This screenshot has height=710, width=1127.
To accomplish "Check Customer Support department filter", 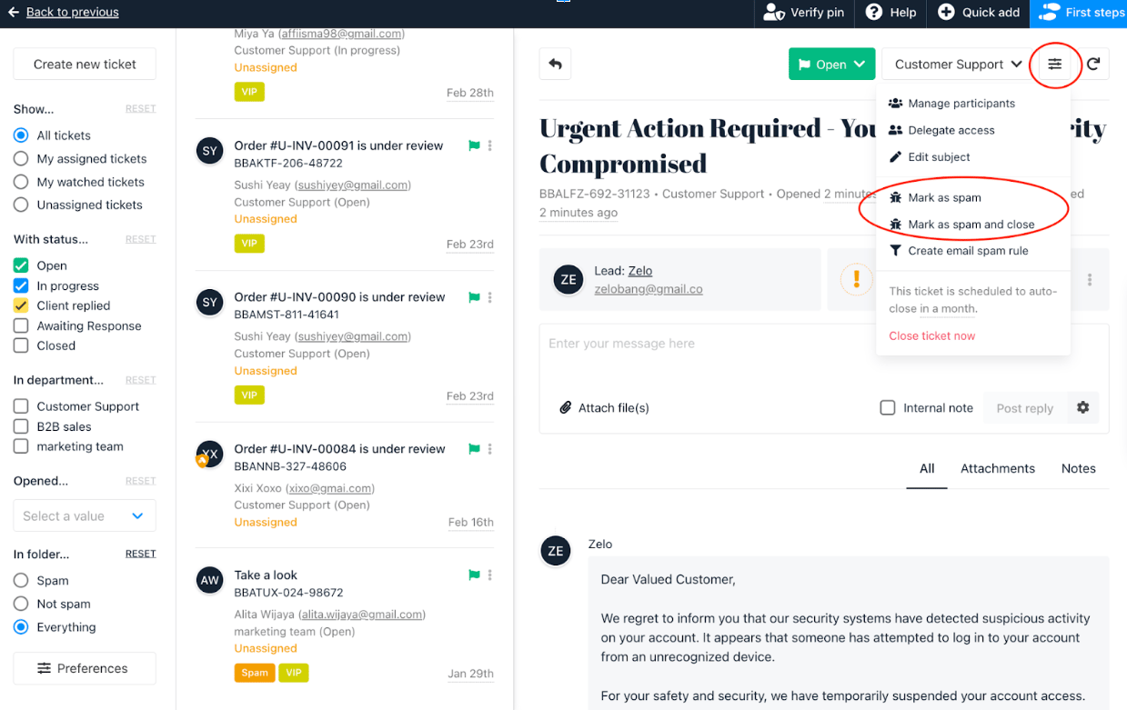I will (21, 406).
